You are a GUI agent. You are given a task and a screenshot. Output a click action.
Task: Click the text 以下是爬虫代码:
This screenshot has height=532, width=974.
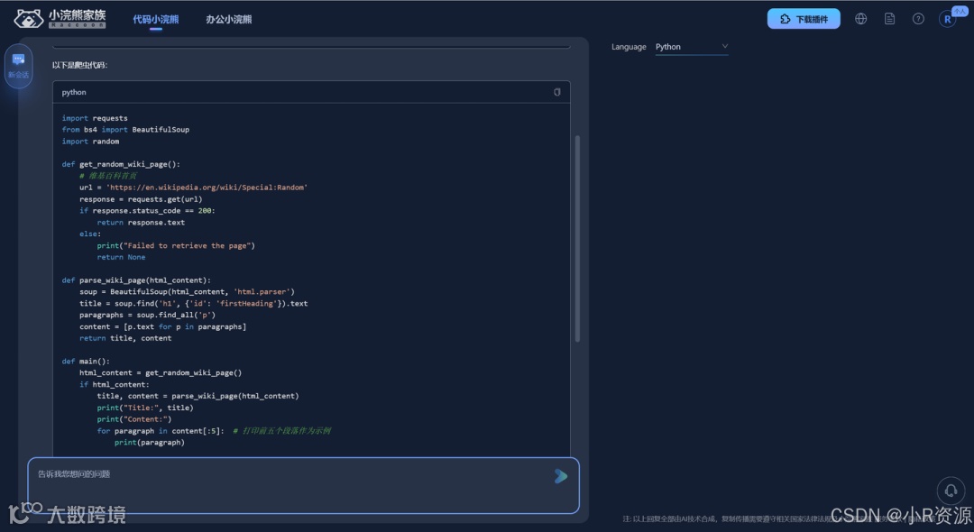79,65
